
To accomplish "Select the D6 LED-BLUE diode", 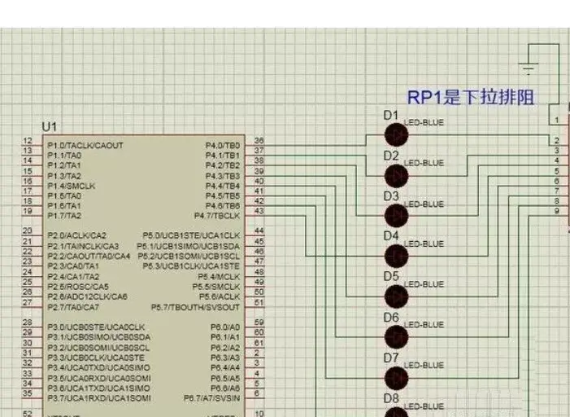I will [x=396, y=337].
